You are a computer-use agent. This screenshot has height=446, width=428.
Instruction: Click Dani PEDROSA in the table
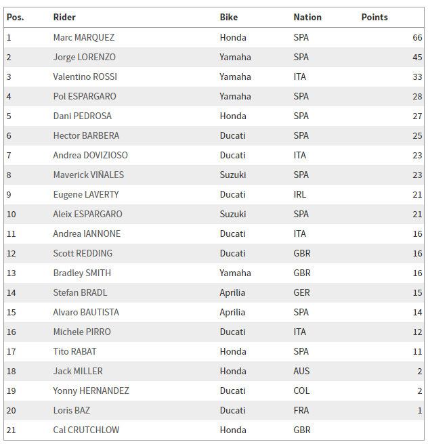click(82, 116)
